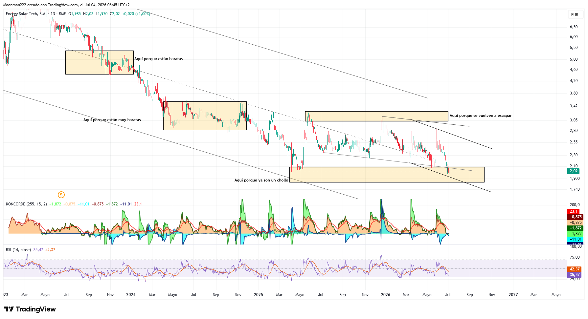The width and height of the screenshot is (588, 319).
Task: Click the orange 42,37 RSI value tag
Action: pyautogui.click(x=575, y=269)
